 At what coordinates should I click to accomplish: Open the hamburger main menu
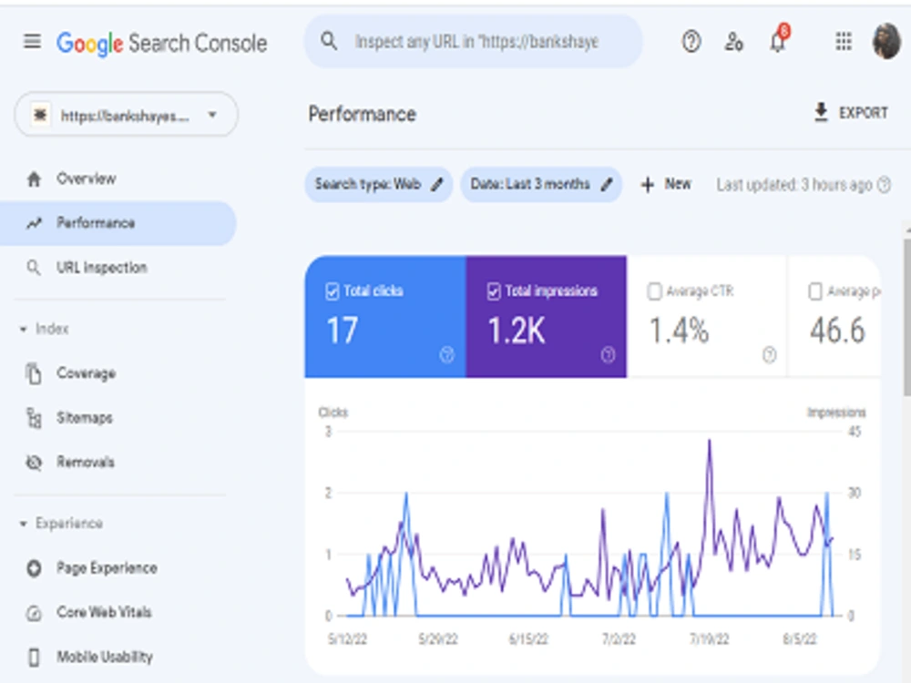coord(33,42)
